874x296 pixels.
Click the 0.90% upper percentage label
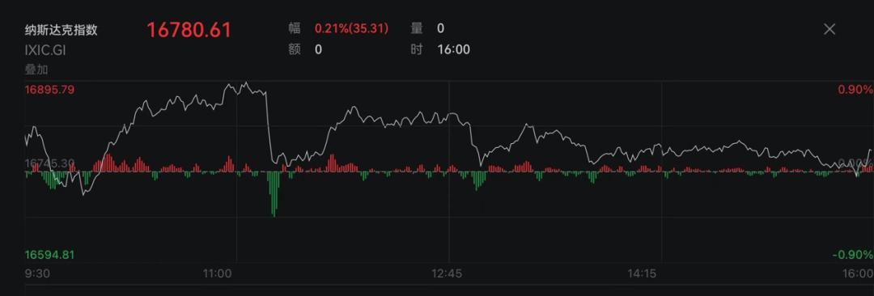pos(855,90)
